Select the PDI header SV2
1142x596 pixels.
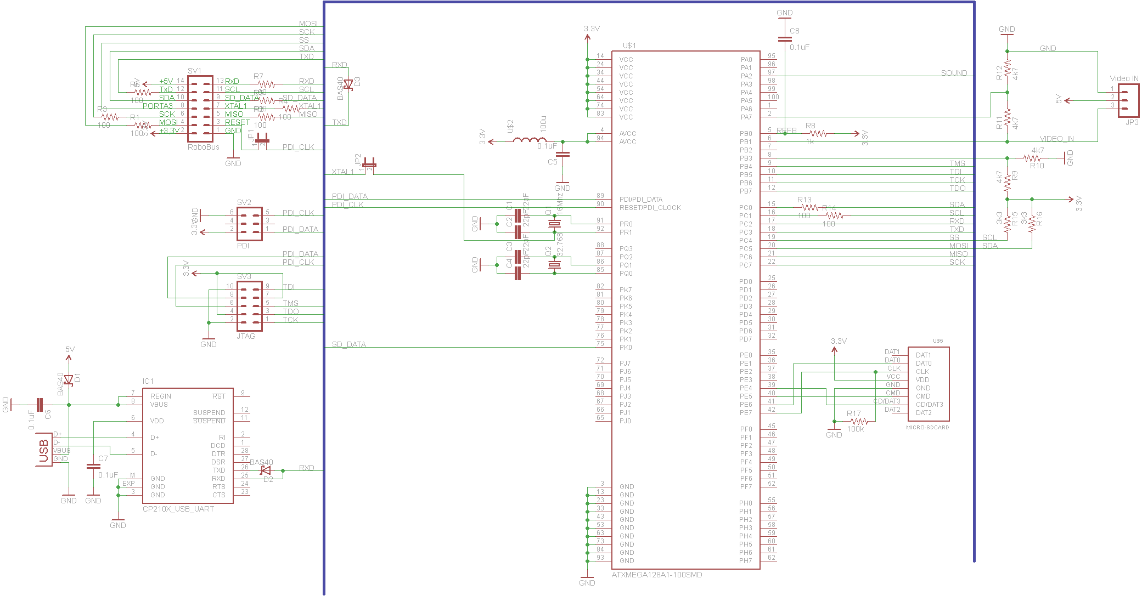(x=249, y=224)
